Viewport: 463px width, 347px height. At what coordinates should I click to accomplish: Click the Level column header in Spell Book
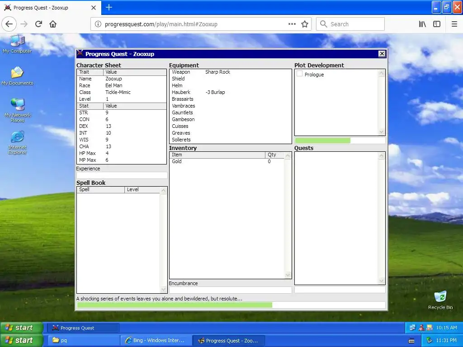[x=142, y=189]
